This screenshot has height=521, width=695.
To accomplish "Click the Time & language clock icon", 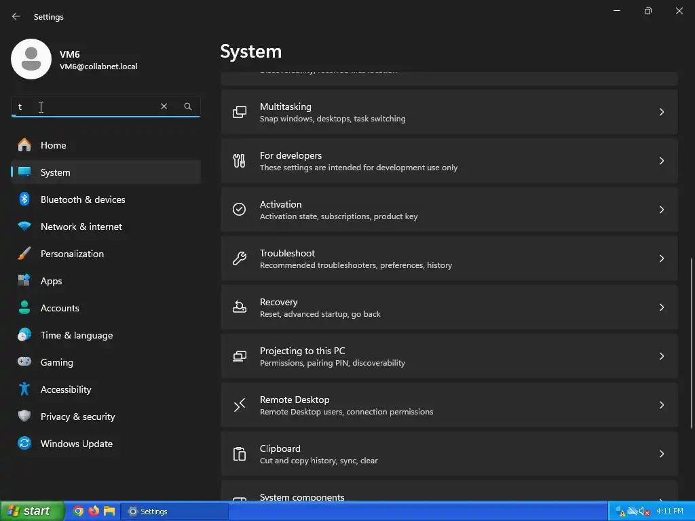I will tap(24, 334).
